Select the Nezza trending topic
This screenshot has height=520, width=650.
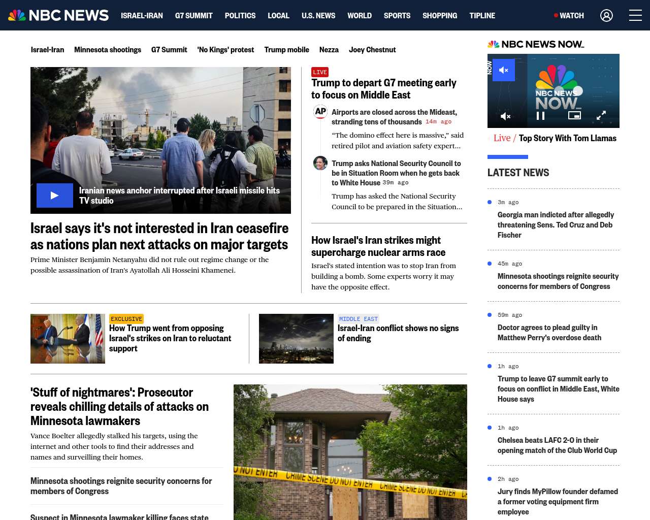(329, 50)
